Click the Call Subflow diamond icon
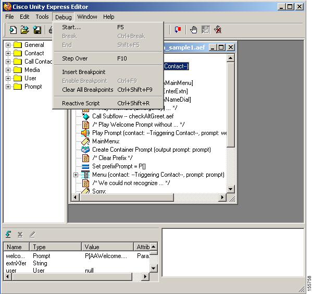This screenshot has height=294, width=312. click(86, 116)
